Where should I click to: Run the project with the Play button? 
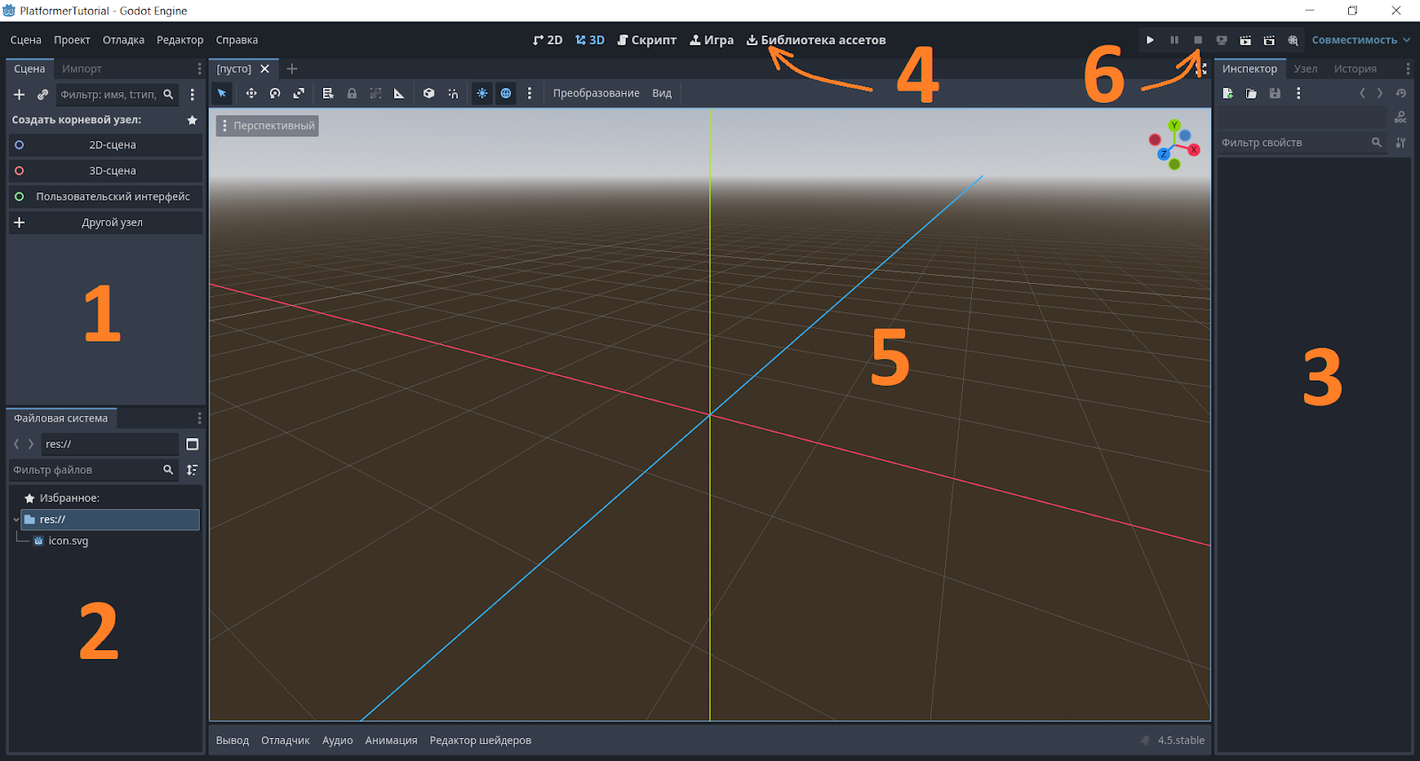pos(1150,40)
